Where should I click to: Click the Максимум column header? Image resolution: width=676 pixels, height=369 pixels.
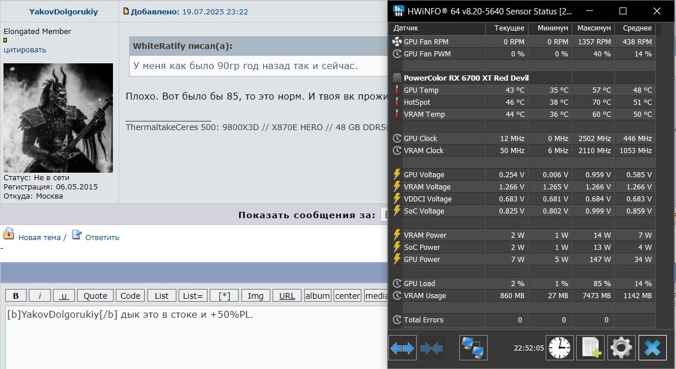(x=594, y=28)
